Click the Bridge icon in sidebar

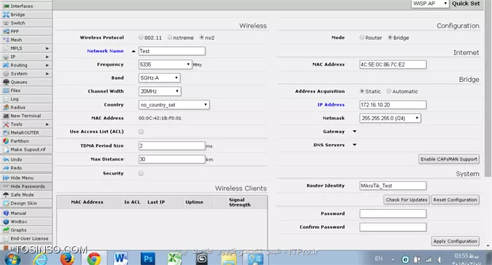point(6,14)
